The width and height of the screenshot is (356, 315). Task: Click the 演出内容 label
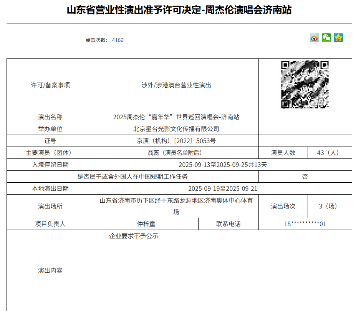[50, 270]
